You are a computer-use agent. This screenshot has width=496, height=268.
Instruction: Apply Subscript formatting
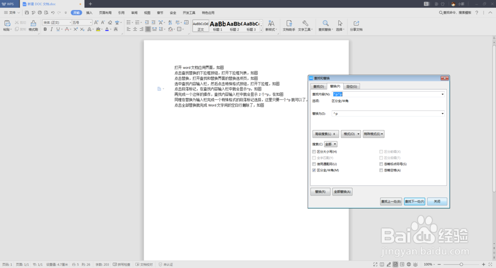[x=82, y=29]
